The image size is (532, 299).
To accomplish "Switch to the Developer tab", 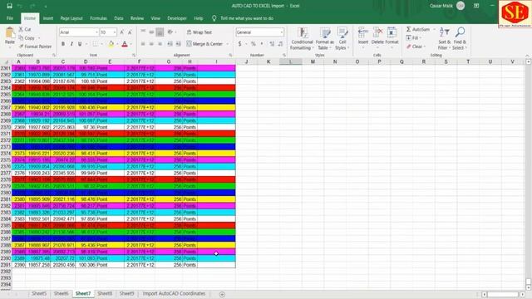I will coord(177,18).
